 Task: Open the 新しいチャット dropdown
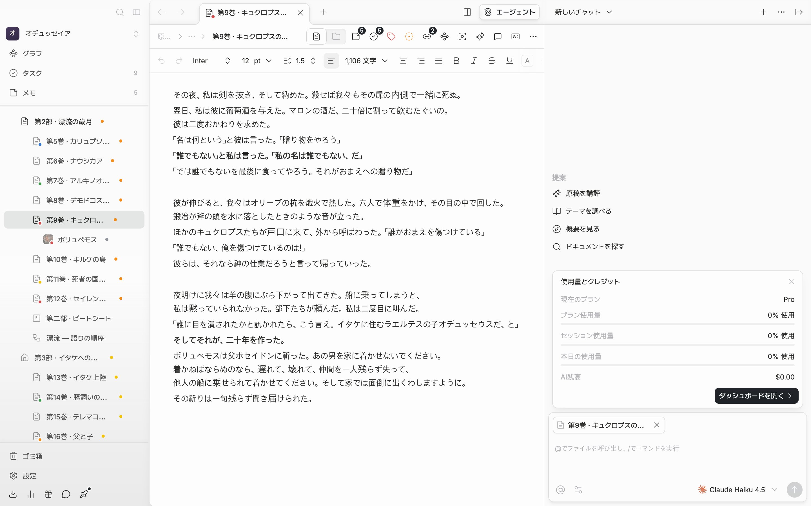(583, 12)
